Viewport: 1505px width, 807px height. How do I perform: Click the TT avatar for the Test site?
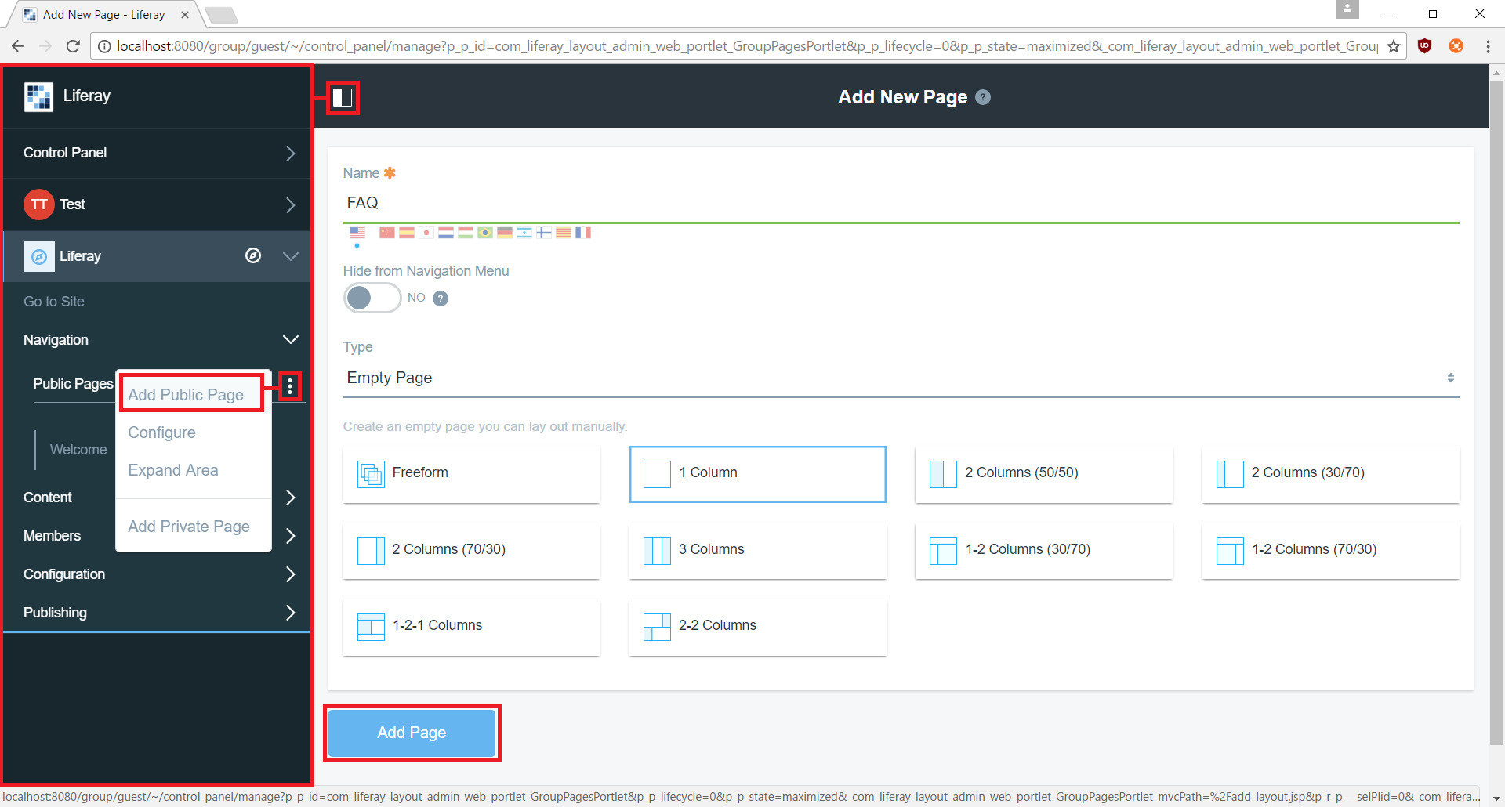[38, 204]
